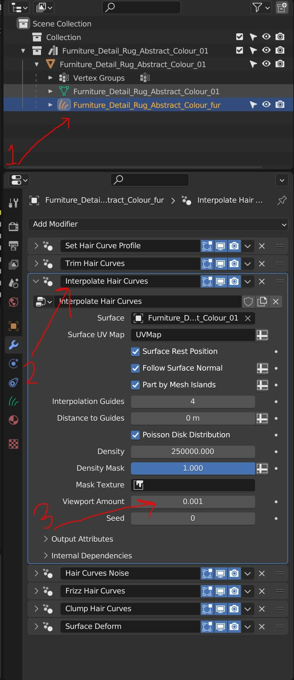
Task: Open the Render properties tab
Action: (13, 227)
